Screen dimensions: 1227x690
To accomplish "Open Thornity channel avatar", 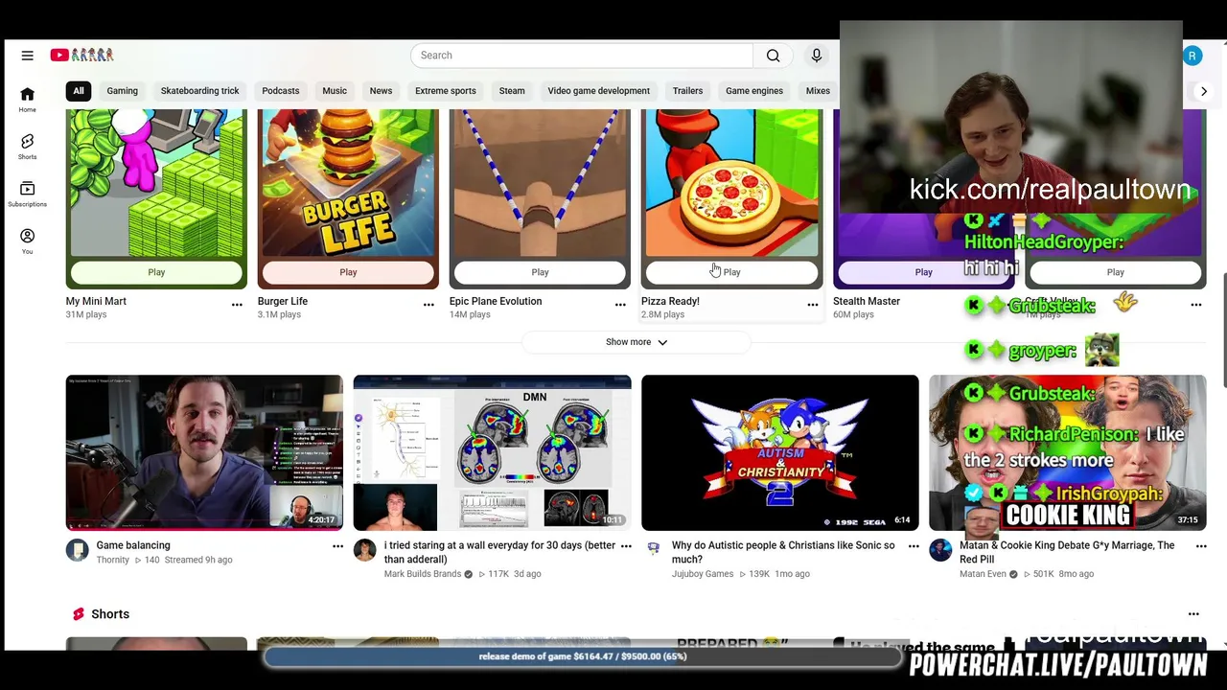I will click(78, 550).
